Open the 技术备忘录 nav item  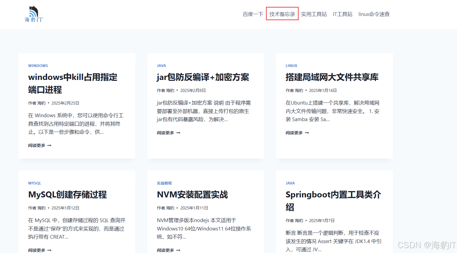(x=282, y=14)
